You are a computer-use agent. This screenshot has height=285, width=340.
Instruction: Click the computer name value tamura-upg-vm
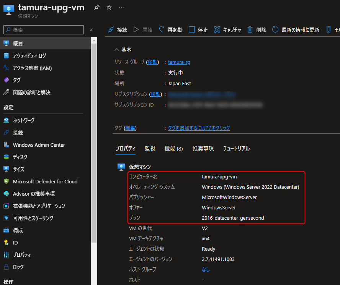click(x=219, y=177)
